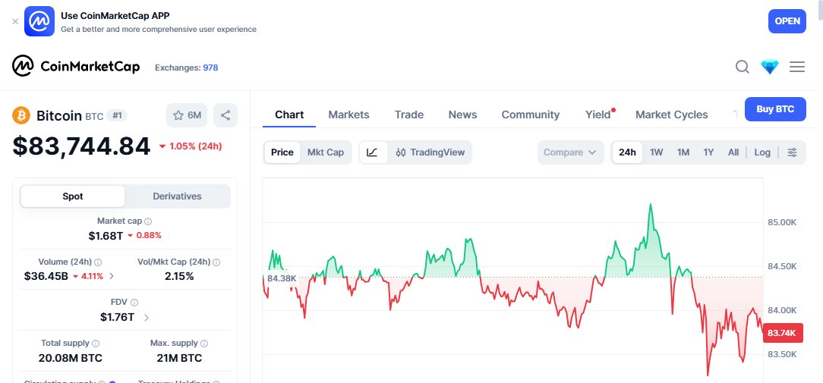Add Bitcoin to watchlist via star 6M
The image size is (823, 383).
(187, 115)
